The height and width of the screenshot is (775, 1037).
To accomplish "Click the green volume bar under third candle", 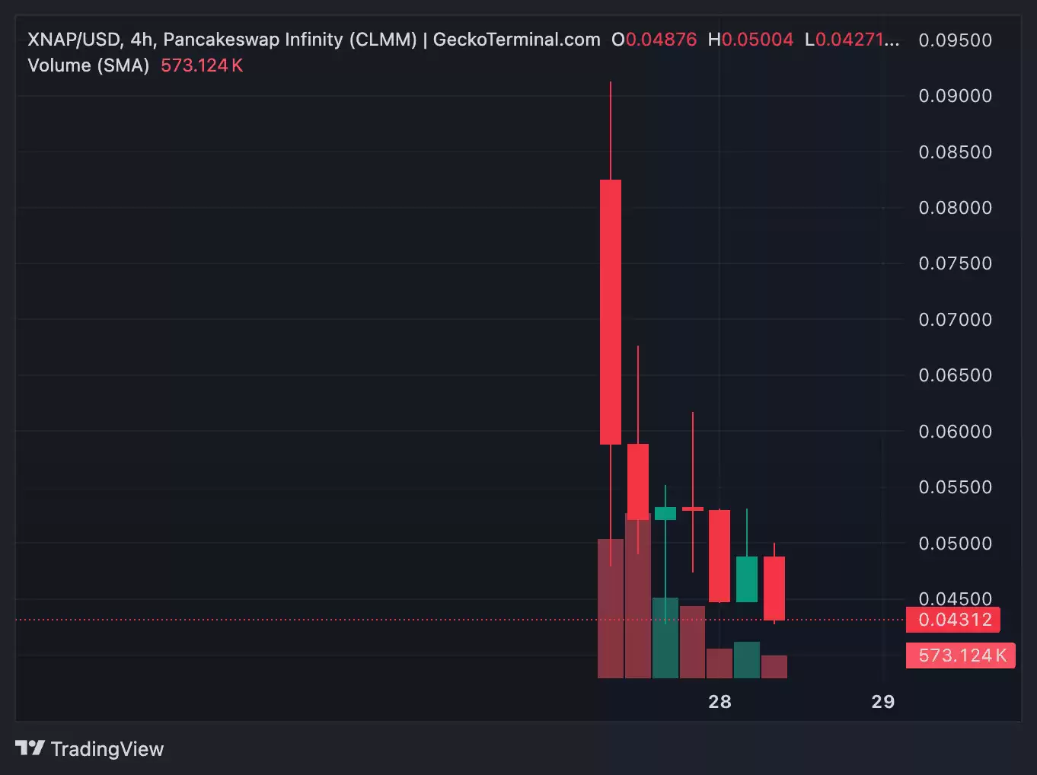I will 665,638.
